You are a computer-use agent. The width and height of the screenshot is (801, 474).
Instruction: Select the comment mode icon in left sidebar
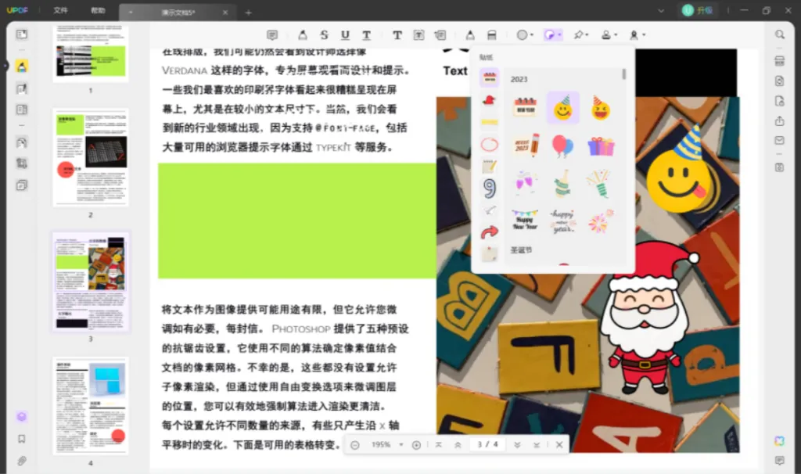(21, 66)
